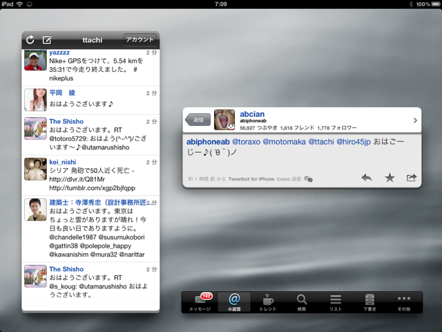Open the アカウント accounts button
Screen dimensions: 442x332
(139, 39)
